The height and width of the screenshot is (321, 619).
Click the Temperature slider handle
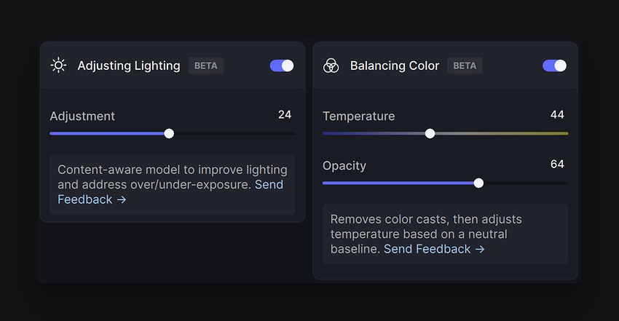click(430, 134)
